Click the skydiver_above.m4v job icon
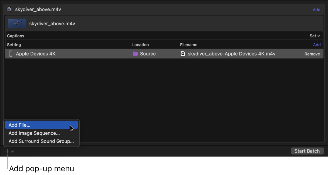This screenshot has height=175, width=328. (x=9, y=9)
